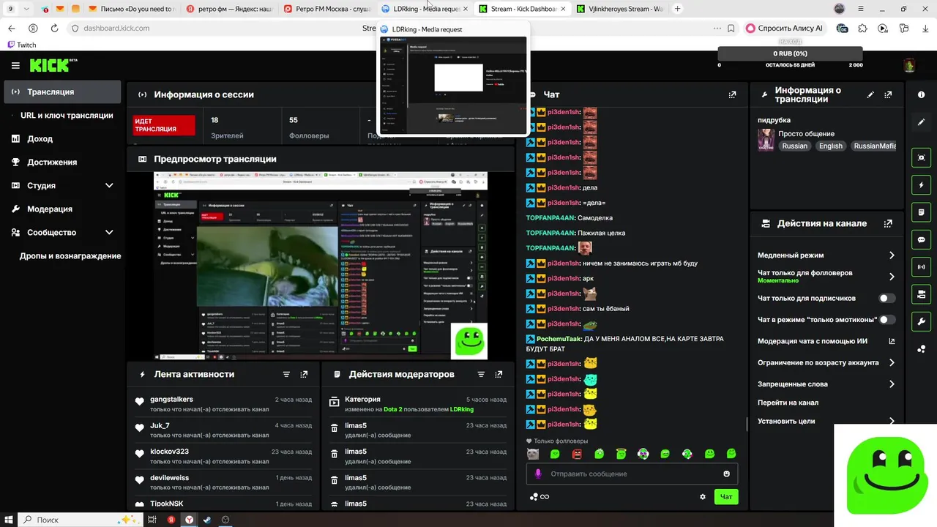Open Медленный режим options
The image size is (937, 527).
[826, 255]
